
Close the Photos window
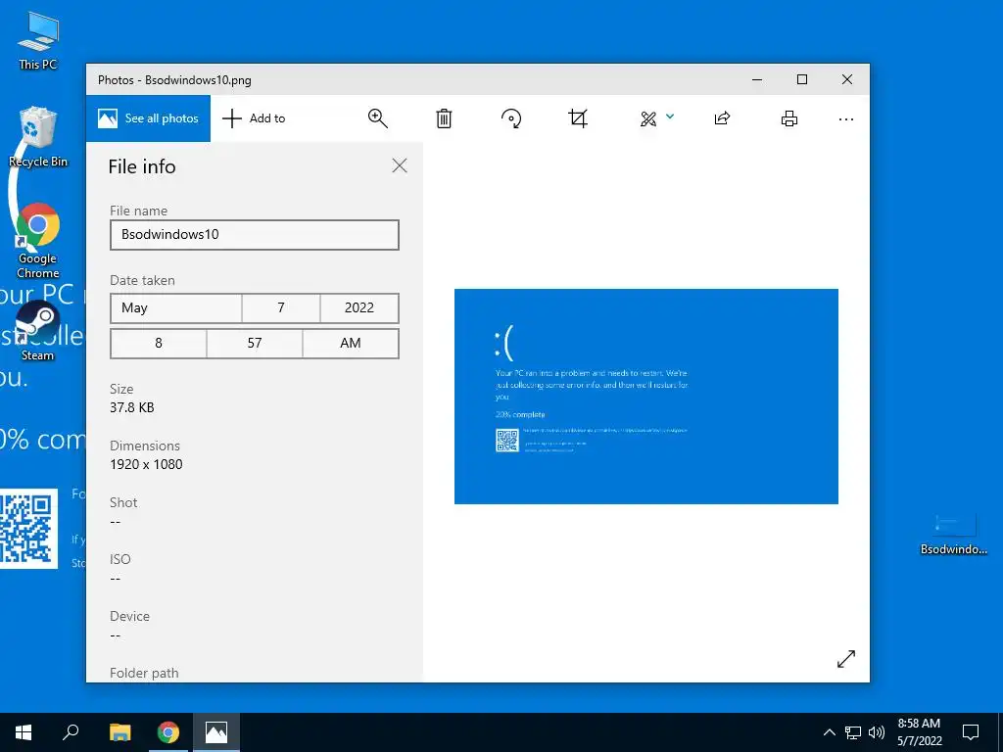(x=847, y=80)
